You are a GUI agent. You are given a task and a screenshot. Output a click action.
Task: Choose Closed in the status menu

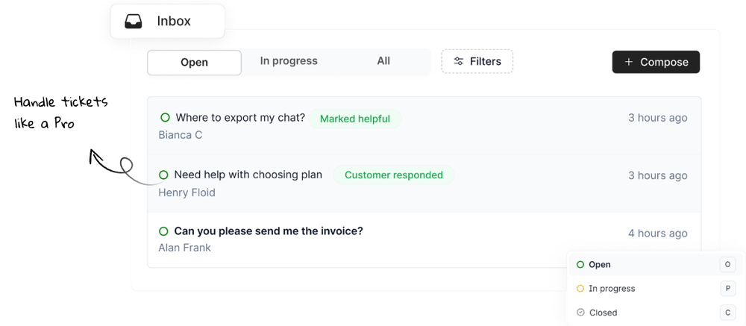tap(603, 313)
